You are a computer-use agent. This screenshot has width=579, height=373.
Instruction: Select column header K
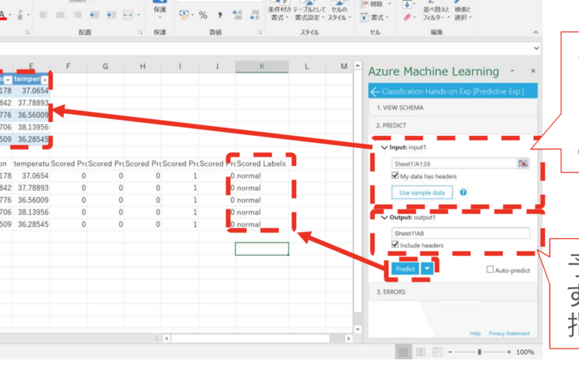click(x=262, y=66)
